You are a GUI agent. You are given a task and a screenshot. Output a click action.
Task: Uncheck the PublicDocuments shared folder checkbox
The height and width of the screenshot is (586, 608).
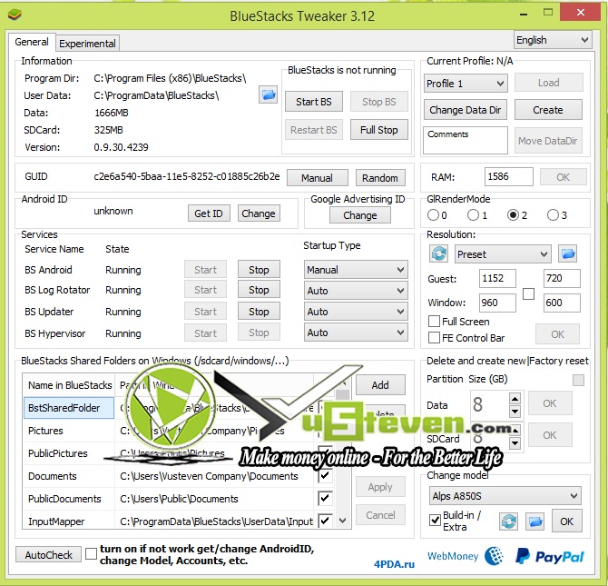325,498
